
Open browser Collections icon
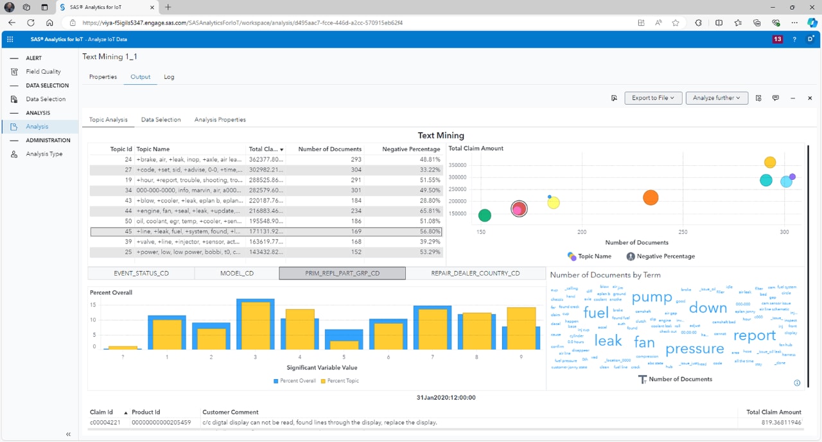[x=756, y=22]
